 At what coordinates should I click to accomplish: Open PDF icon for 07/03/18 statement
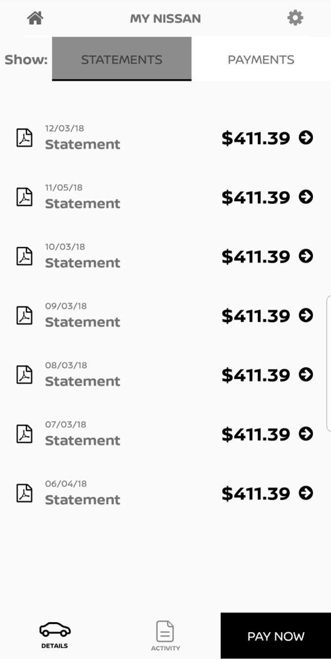[x=24, y=434]
